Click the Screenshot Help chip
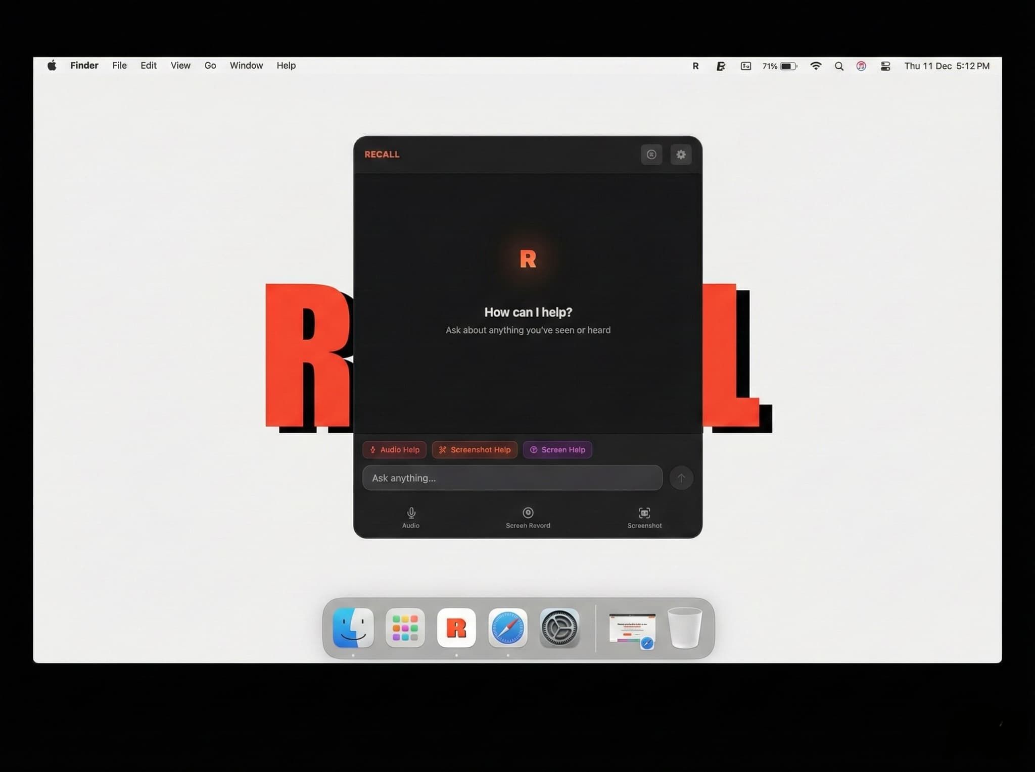Image resolution: width=1035 pixels, height=772 pixels. click(475, 450)
